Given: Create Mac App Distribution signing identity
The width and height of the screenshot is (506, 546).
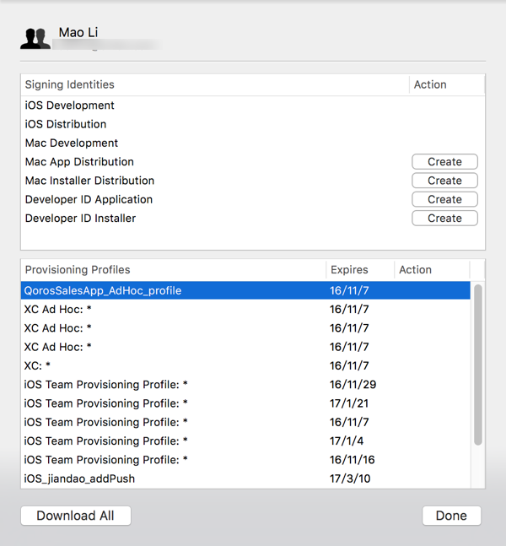Looking at the screenshot, I should [444, 162].
